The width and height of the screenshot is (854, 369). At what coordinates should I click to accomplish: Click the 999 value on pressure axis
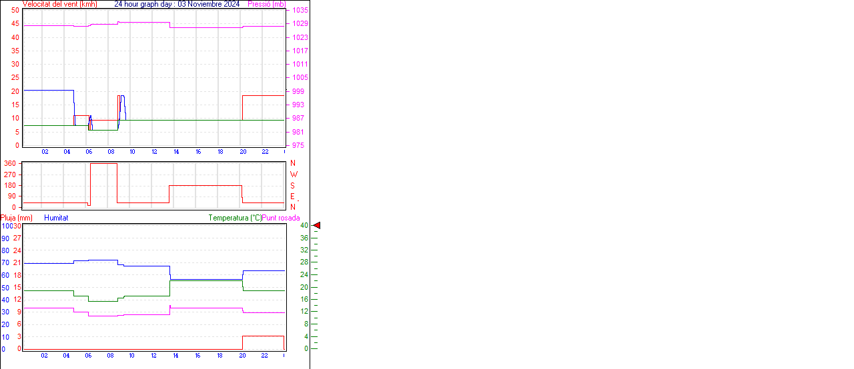pyautogui.click(x=298, y=91)
